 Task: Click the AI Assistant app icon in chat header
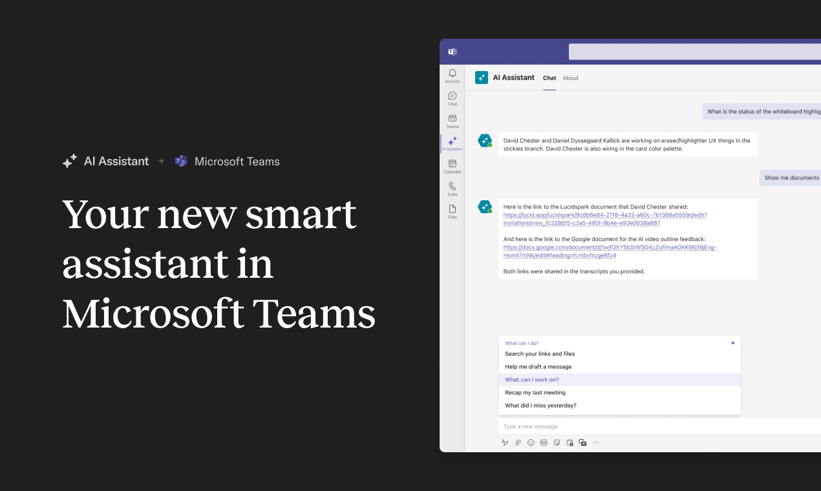[x=482, y=78]
